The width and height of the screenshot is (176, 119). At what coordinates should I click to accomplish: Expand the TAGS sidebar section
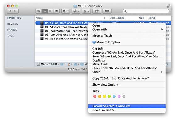pos(10,36)
